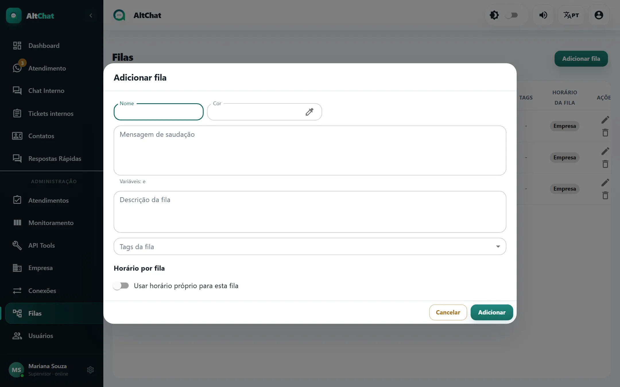Focus the Descrição da fila textarea
Screen dimensions: 620x387
(x=310, y=212)
